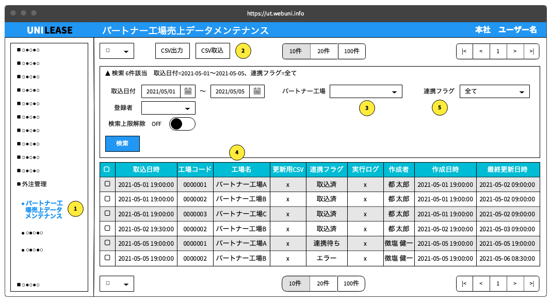551x302 pixels.
Task: Jump to last page in top pagination
Action: 531,51
